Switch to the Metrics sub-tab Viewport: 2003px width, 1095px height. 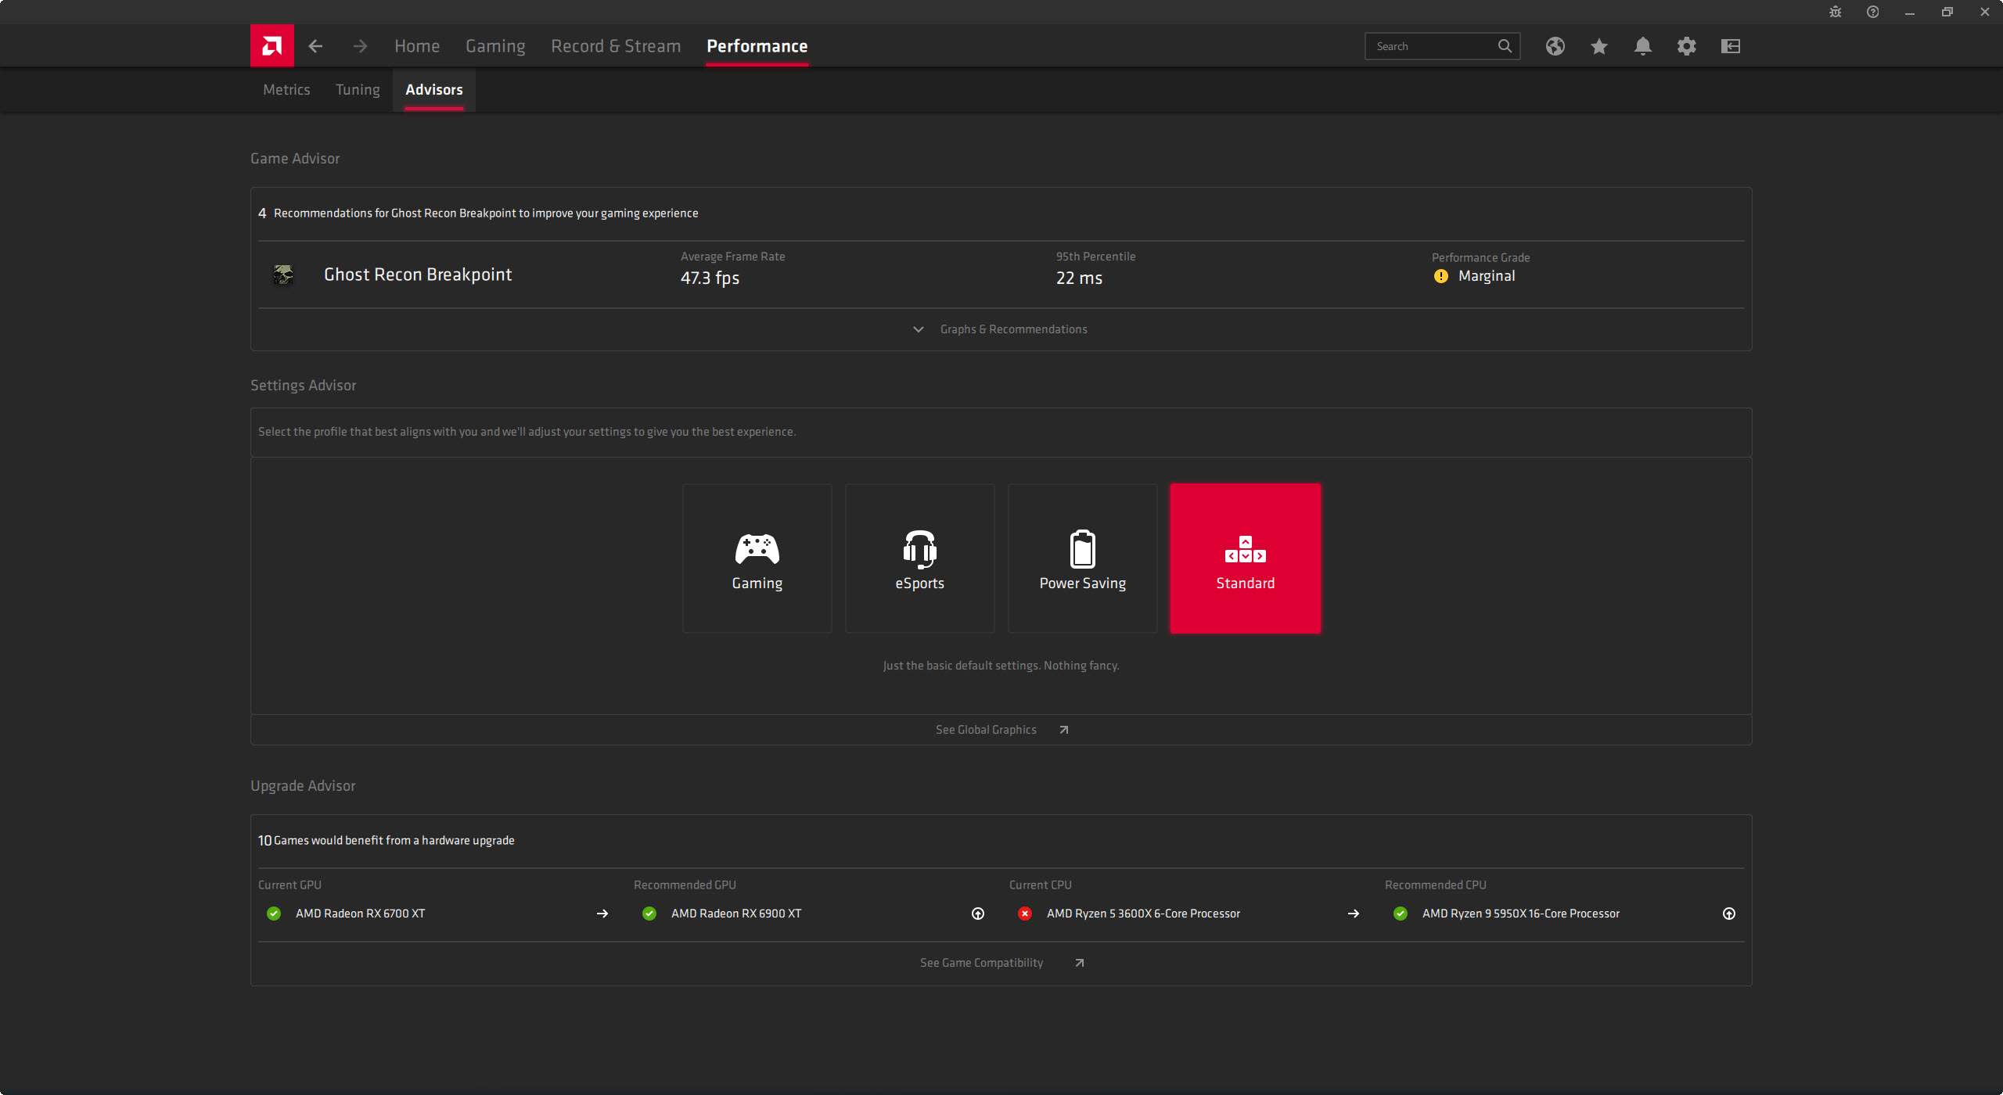286,90
